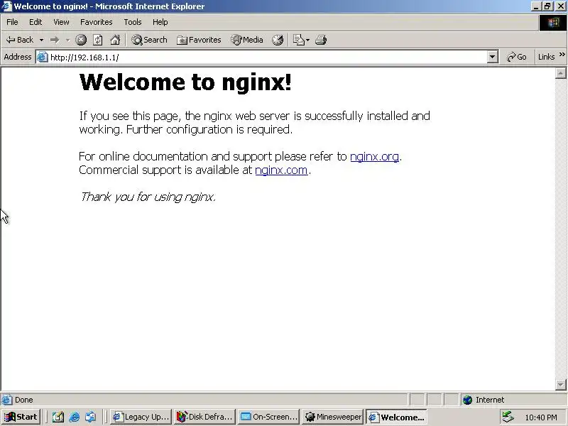Launch Internet Explorer from quick launch
The height and width of the screenshot is (426, 568).
(x=75, y=417)
